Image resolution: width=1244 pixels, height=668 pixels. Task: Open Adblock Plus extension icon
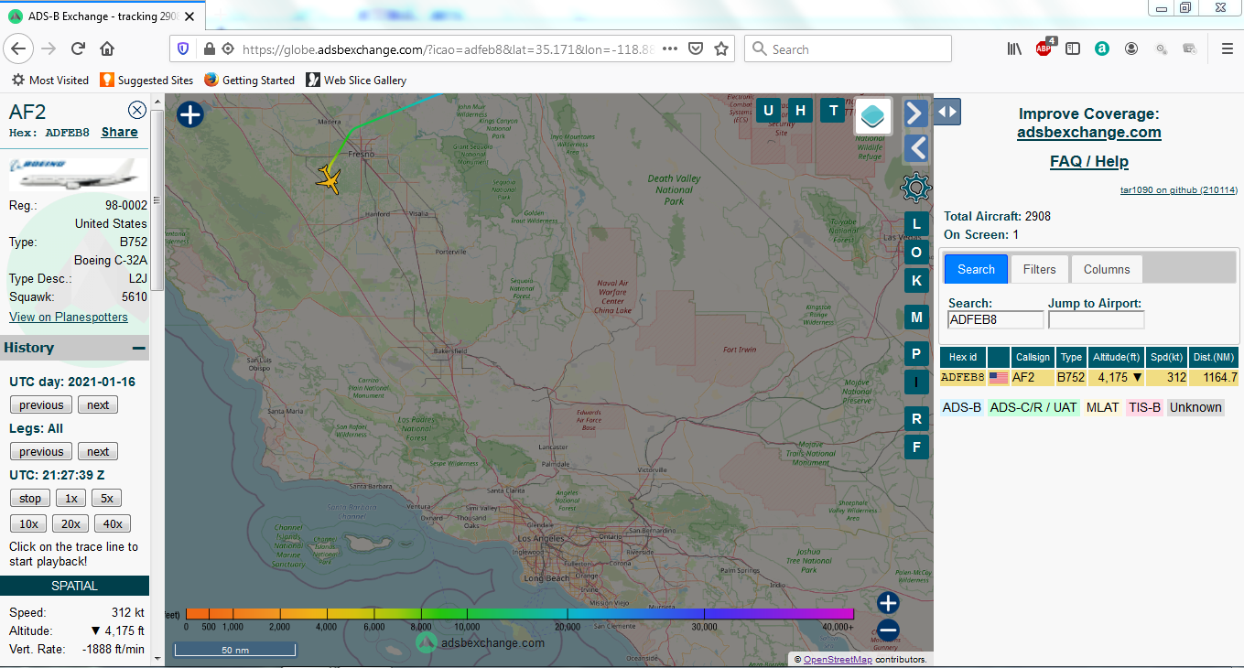pos(1044,48)
